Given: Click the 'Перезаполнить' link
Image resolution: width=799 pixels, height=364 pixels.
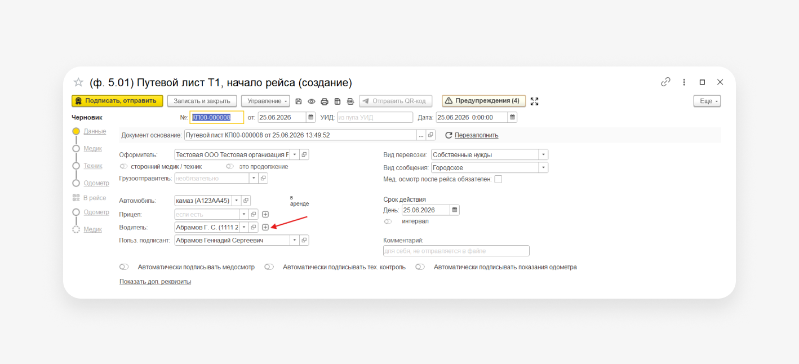Looking at the screenshot, I should coord(477,135).
